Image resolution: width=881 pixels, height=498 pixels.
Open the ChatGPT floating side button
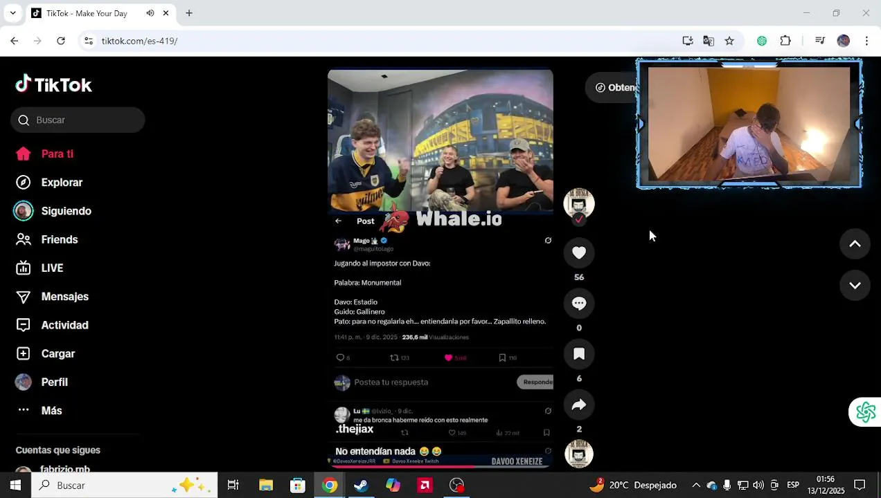pyautogui.click(x=866, y=412)
